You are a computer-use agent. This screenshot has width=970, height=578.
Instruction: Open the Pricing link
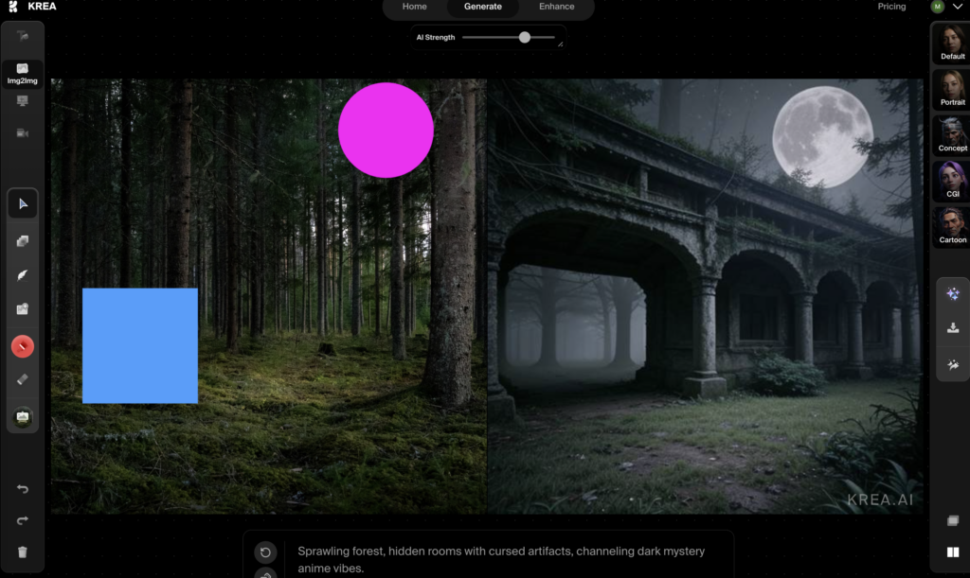(891, 7)
